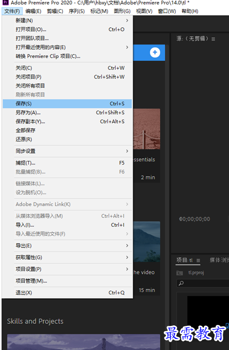Open the 图形(G) menu
229x350 pixels.
[122, 11]
